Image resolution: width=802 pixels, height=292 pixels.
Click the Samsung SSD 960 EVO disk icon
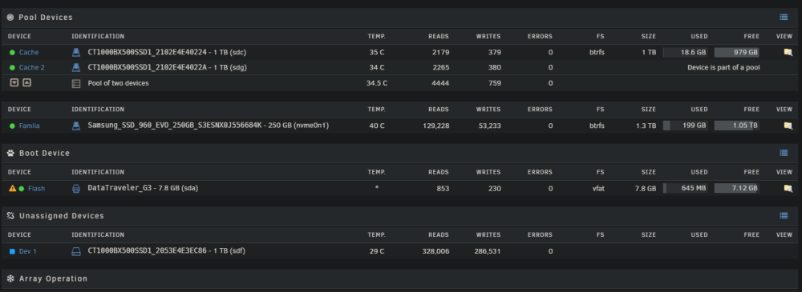[x=75, y=126]
